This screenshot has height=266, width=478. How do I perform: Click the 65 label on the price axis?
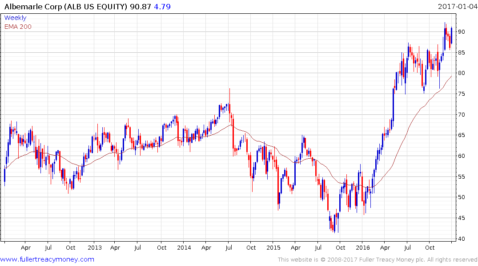461,135
